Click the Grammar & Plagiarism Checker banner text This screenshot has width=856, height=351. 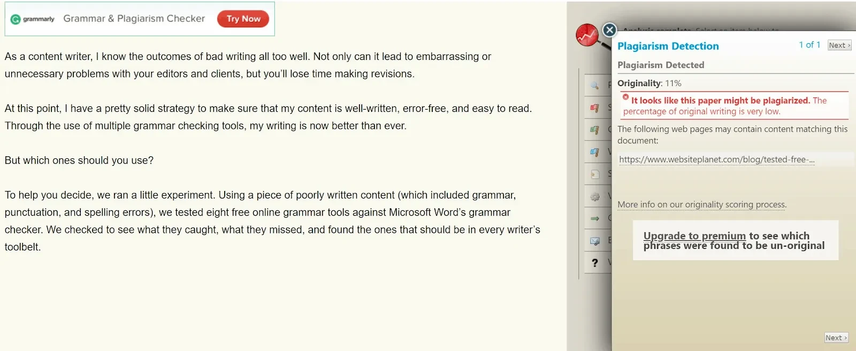(x=134, y=19)
